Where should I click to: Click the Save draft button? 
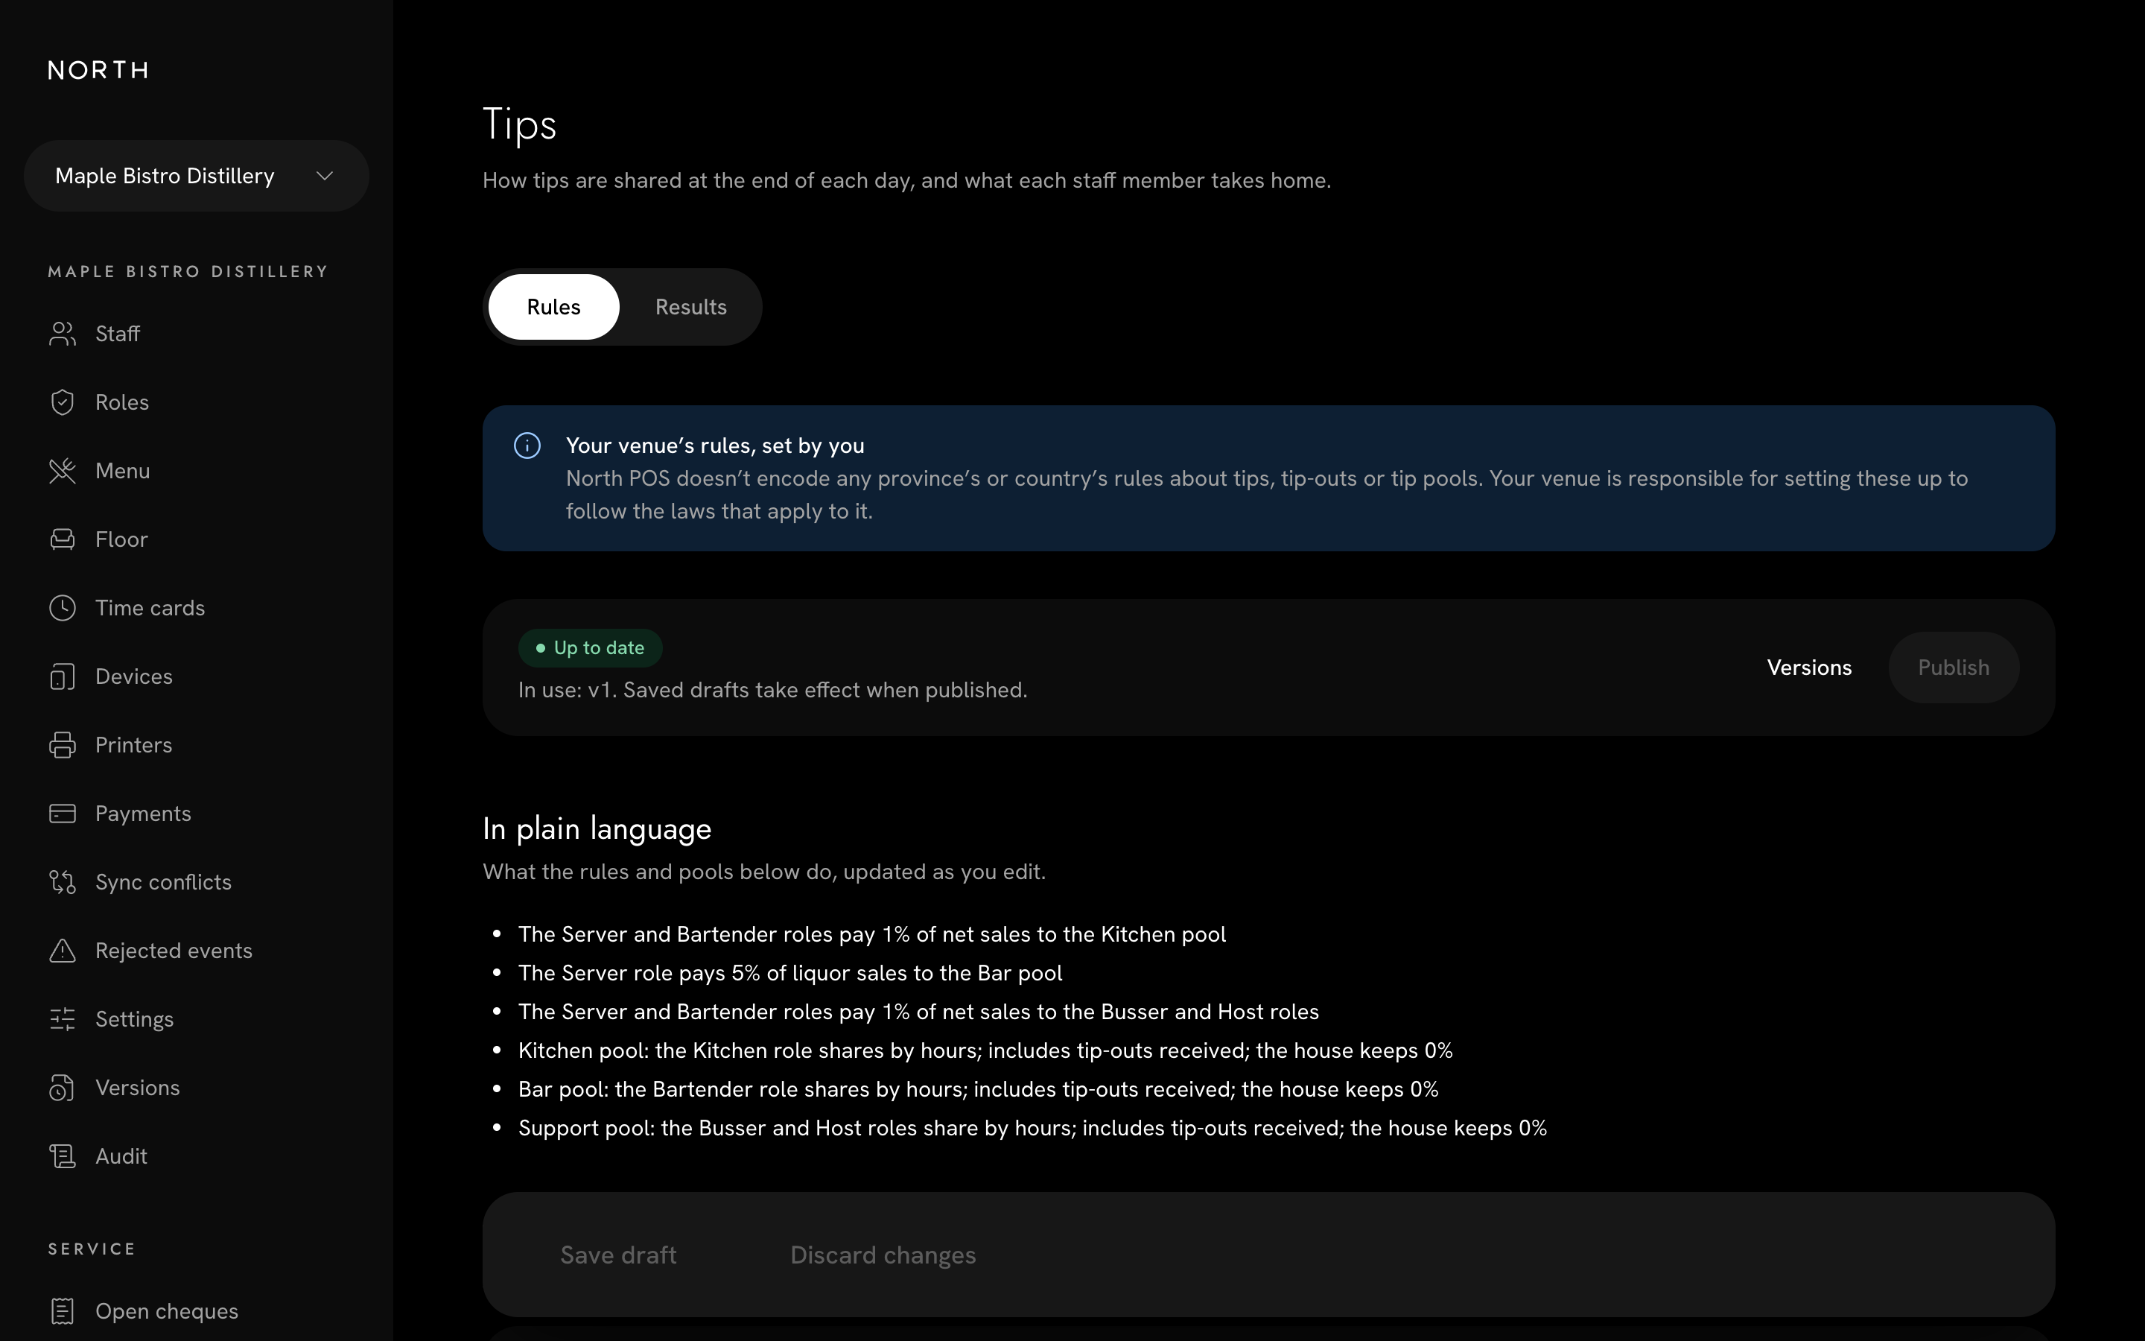[x=617, y=1255]
